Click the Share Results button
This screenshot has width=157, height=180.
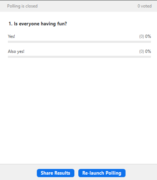click(x=55, y=173)
